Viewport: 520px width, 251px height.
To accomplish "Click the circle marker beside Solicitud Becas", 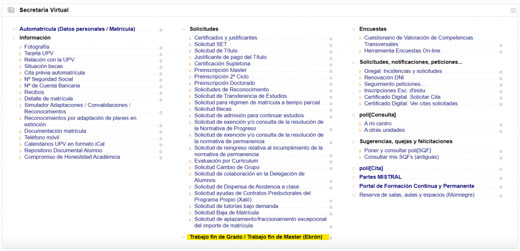I will 331,110.
